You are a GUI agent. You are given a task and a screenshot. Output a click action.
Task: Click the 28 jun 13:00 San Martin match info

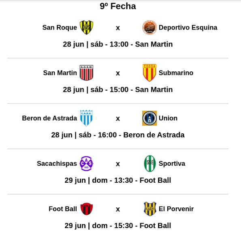pos(118,44)
